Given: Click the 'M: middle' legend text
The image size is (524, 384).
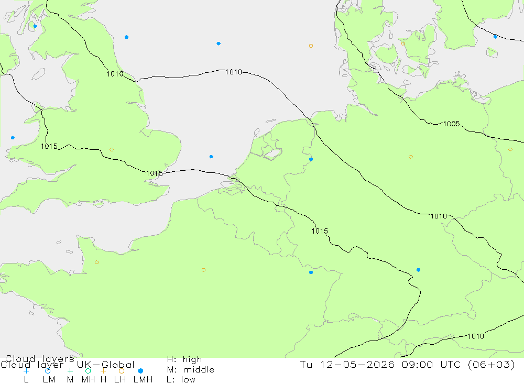Looking at the screenshot, I should point(191,370).
